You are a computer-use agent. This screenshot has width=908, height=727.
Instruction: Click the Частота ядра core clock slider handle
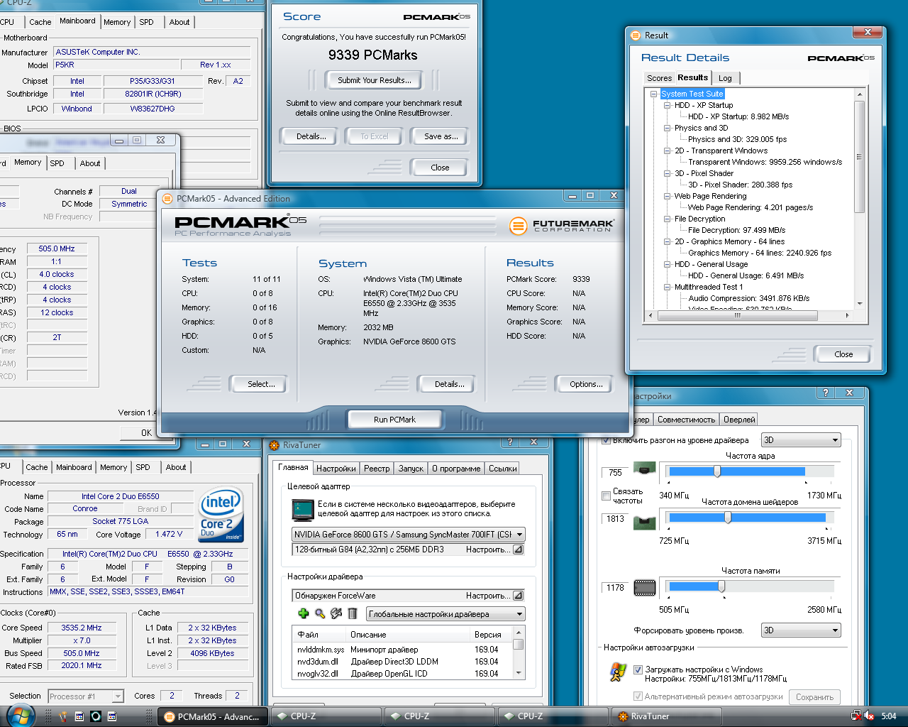[x=717, y=471]
